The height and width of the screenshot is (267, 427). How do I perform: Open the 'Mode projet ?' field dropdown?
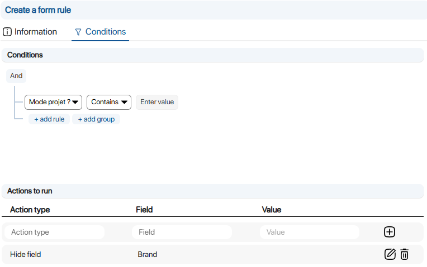tap(53, 102)
